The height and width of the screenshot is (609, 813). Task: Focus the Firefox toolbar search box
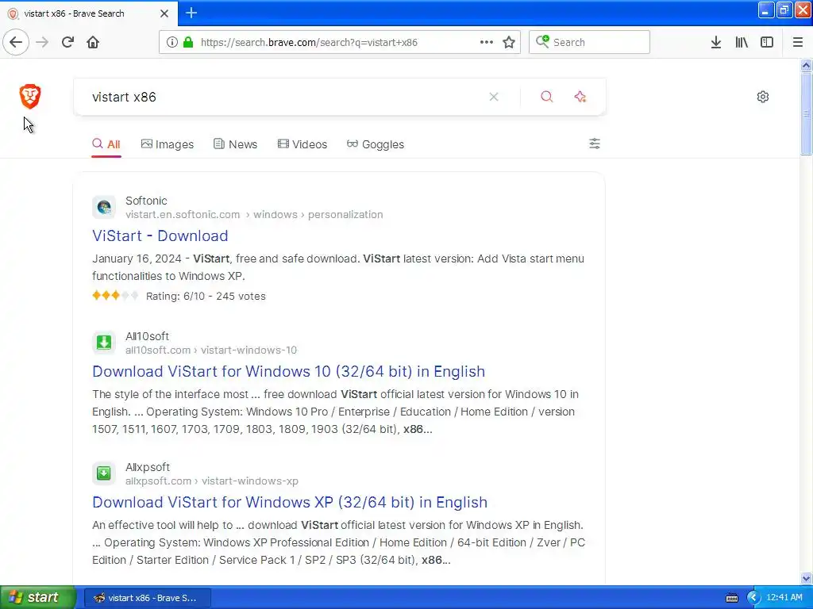coord(589,43)
